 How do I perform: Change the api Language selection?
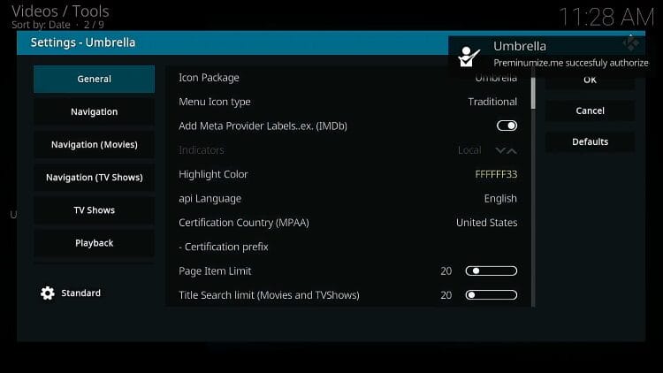(x=347, y=199)
